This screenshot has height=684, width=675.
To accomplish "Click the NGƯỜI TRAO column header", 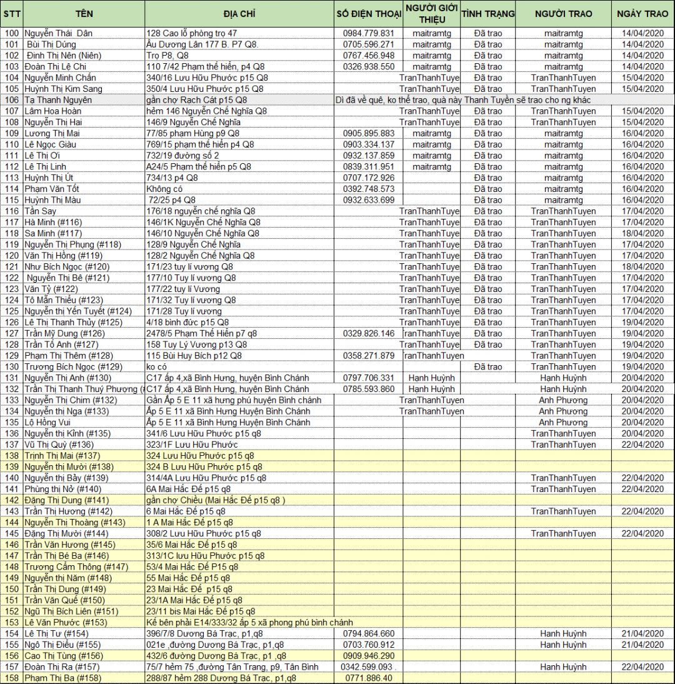I will (x=563, y=14).
